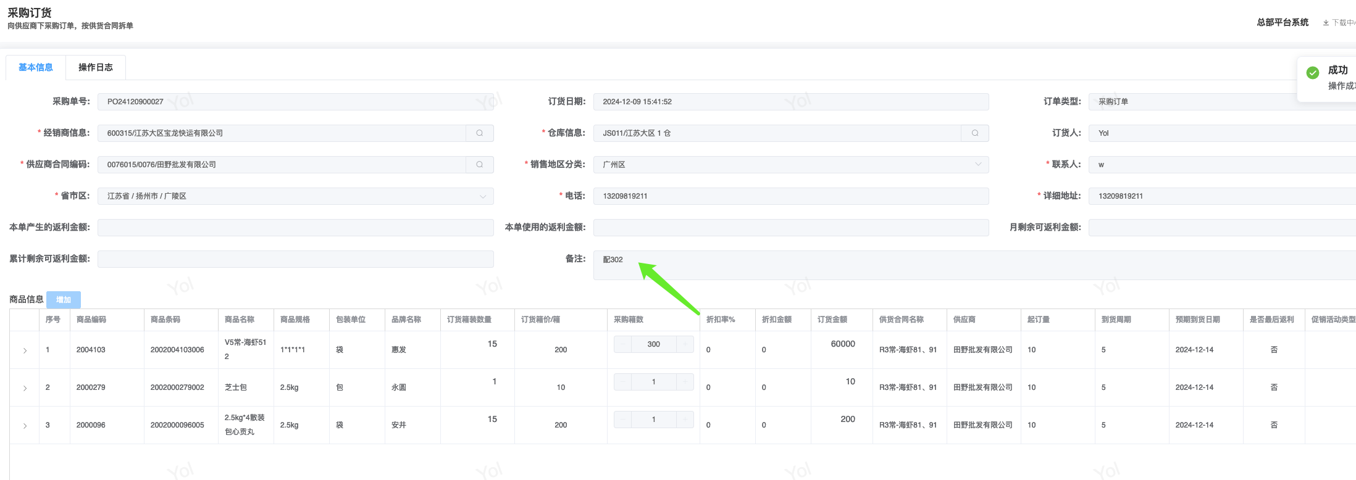Increase 采购箱数 for 芝士包 row
This screenshot has width=1356, height=480.
click(x=685, y=382)
